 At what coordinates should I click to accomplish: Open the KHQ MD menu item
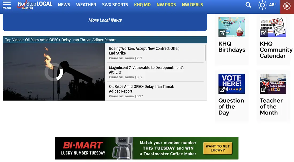coord(142,5)
